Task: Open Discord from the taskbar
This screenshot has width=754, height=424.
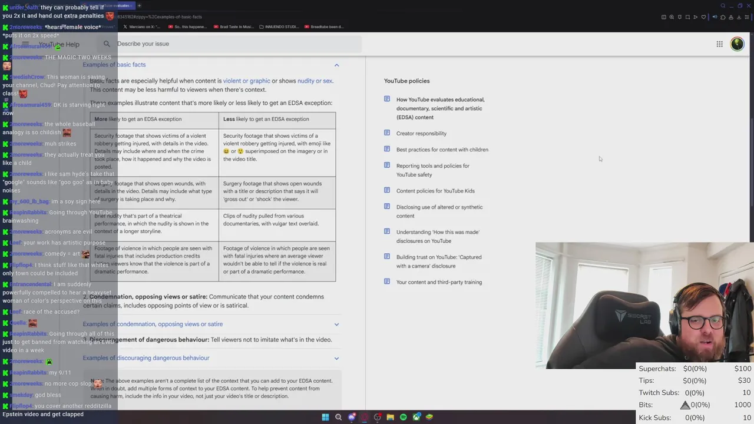Action: tap(352, 417)
